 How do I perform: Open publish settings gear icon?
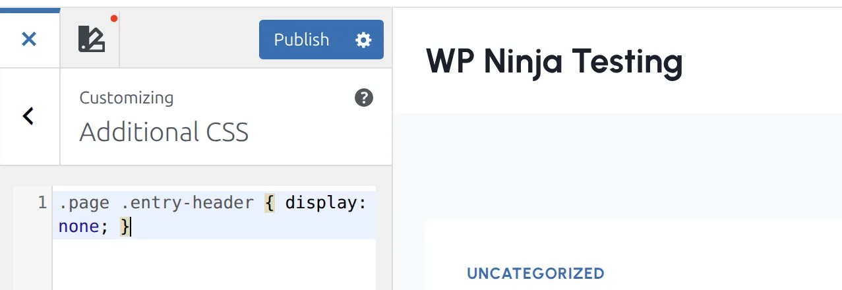pos(363,40)
